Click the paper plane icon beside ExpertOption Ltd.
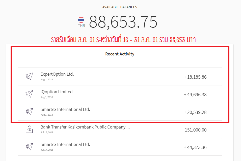Viewport: 241px width, 161px height. pos(29,76)
